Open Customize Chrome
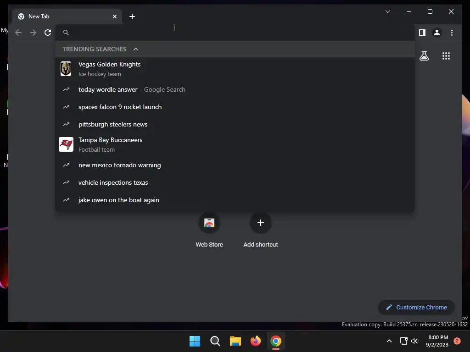Image resolution: width=470 pixels, height=352 pixels. (416, 308)
